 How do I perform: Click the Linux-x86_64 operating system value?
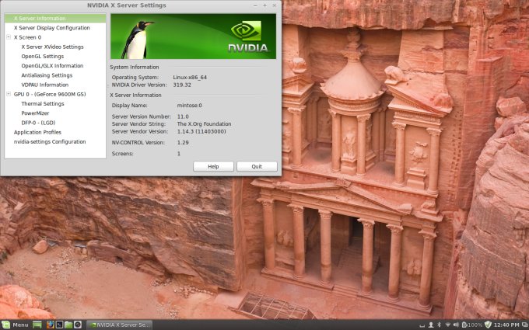[x=190, y=77]
